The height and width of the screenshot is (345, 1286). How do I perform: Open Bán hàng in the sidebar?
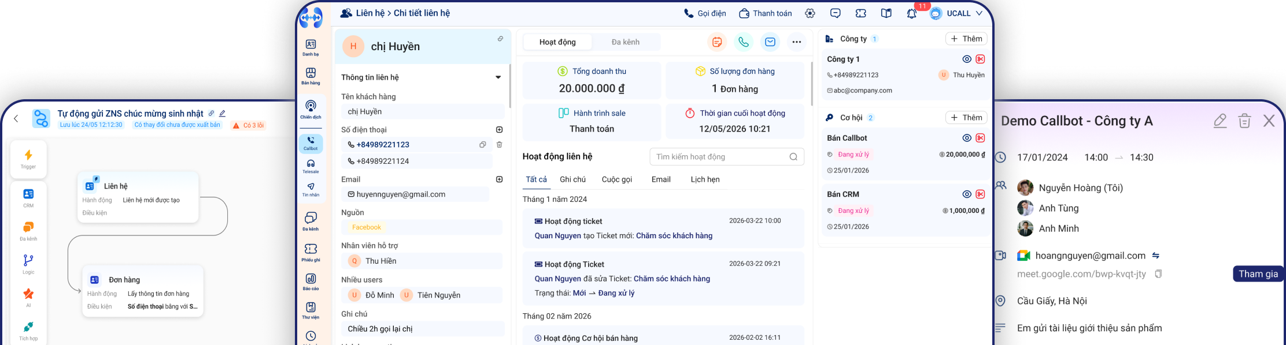coord(311,76)
